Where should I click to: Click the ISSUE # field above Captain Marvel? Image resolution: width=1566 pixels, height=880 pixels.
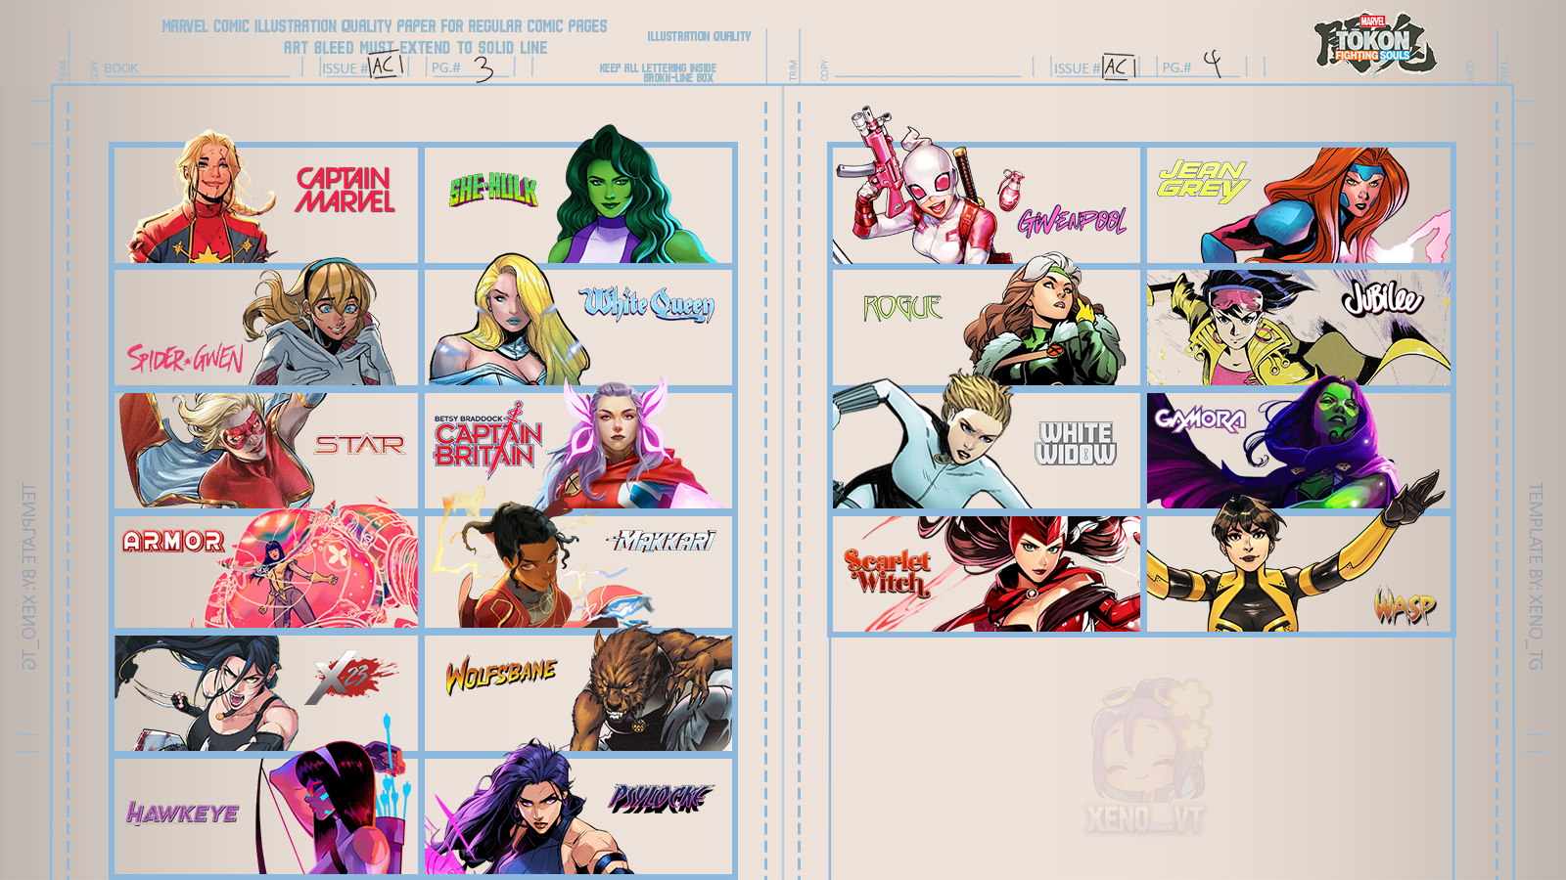pyautogui.click(x=364, y=66)
